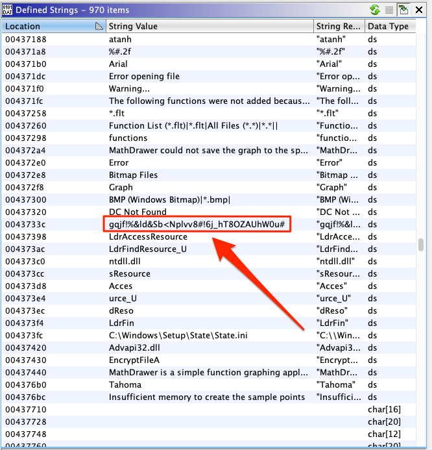Image resolution: width=432 pixels, height=450 pixels.
Task: Click address 00437710 with char[16] type
Action: pos(25,410)
